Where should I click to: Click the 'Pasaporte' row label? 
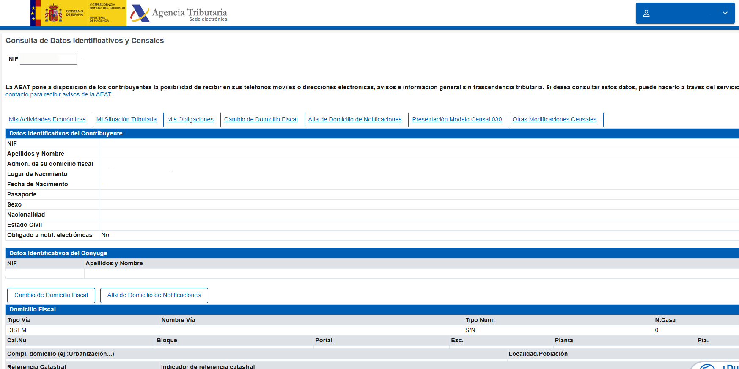coord(22,194)
